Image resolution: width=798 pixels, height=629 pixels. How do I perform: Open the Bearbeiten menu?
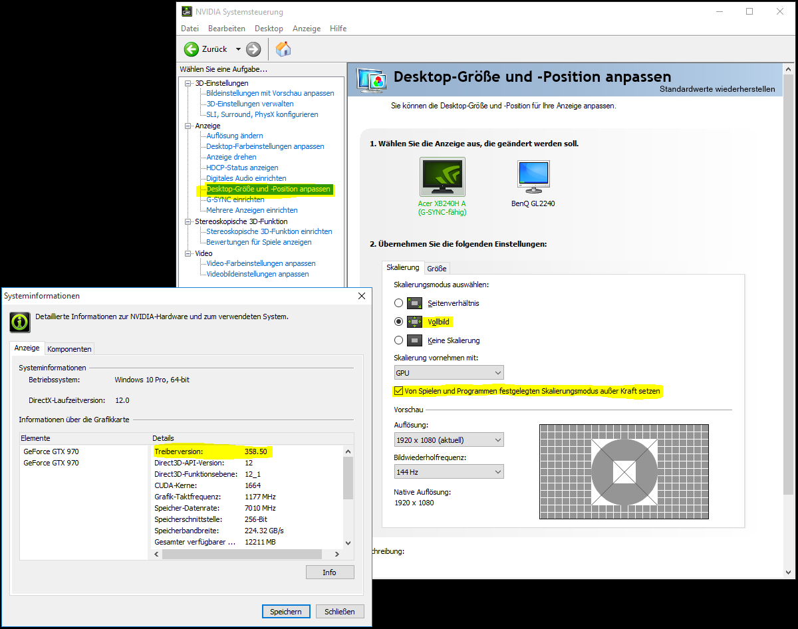[x=227, y=29]
